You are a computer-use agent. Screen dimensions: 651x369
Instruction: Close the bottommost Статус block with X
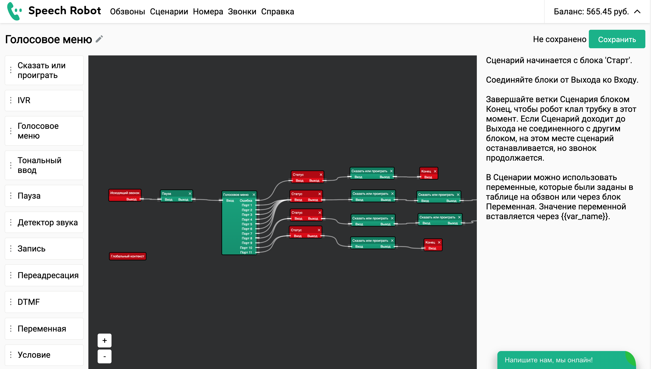[319, 230]
